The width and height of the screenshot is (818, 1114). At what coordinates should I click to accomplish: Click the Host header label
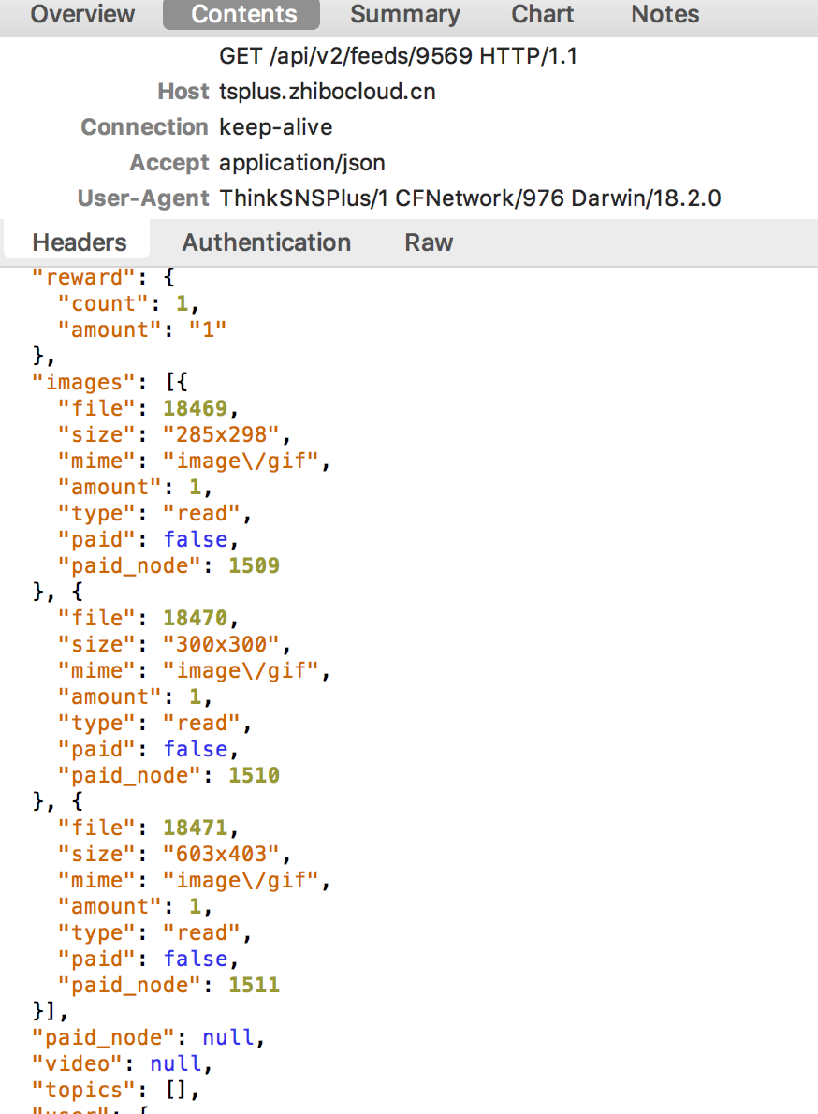pos(183,92)
